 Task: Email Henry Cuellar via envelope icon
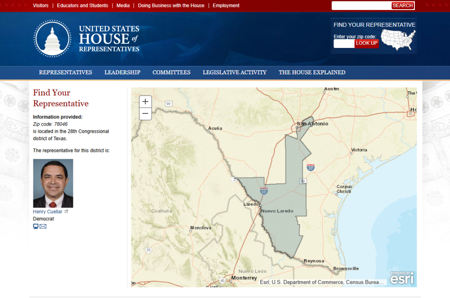point(43,226)
